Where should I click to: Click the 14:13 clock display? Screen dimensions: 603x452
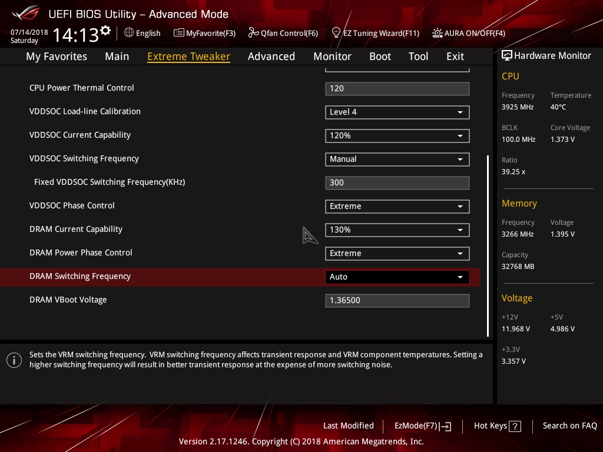coord(76,35)
